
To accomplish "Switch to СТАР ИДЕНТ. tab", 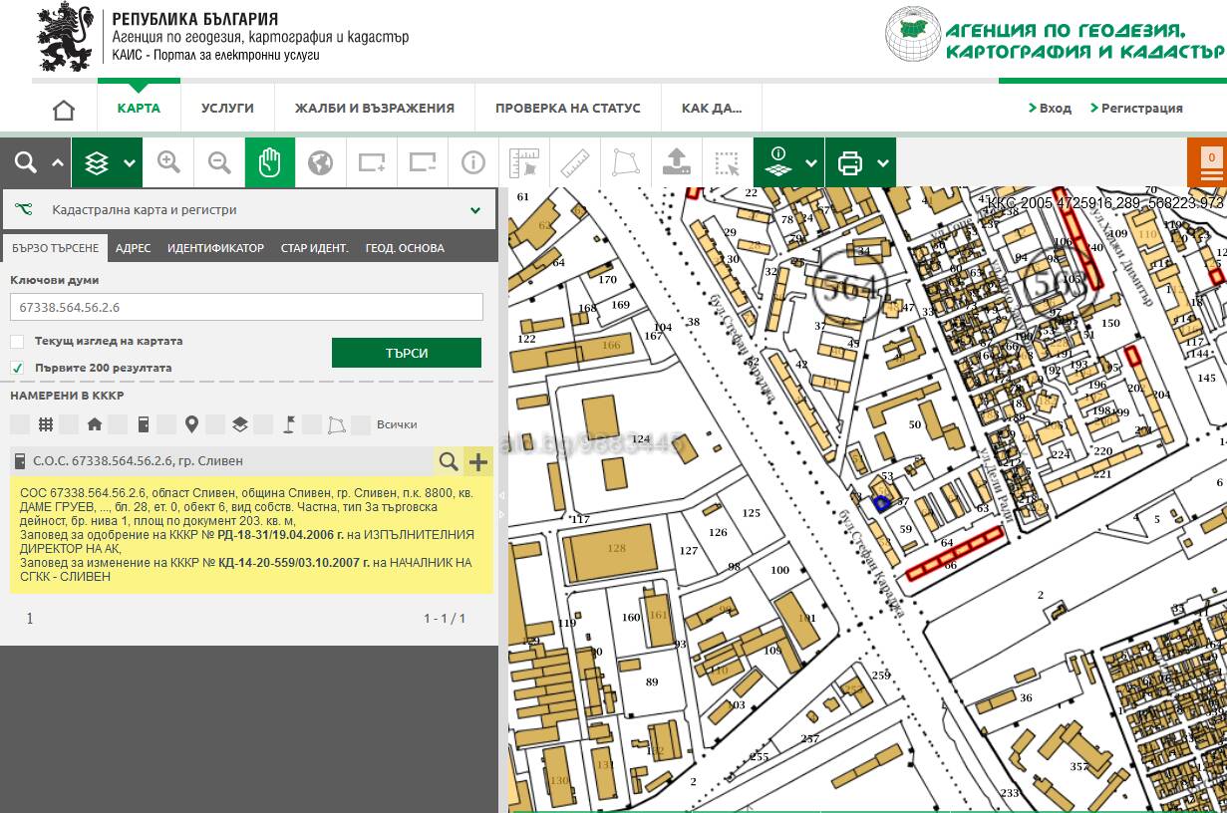I will click(315, 248).
